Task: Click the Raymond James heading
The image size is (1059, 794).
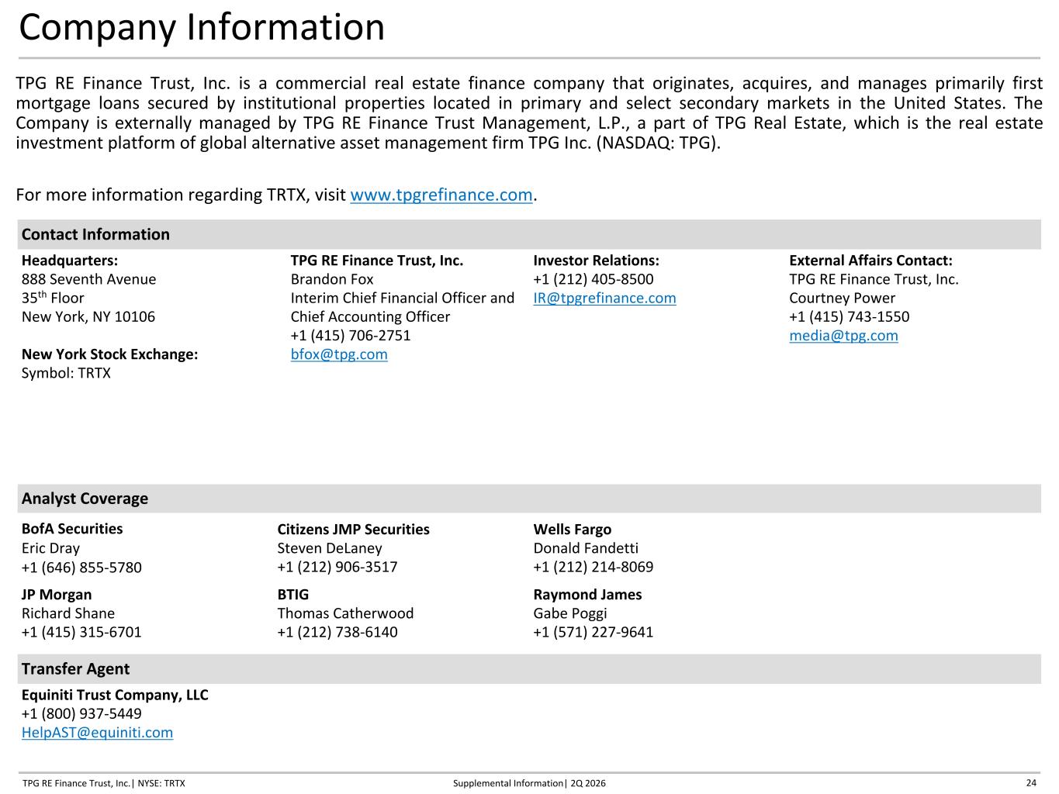Action: (587, 595)
